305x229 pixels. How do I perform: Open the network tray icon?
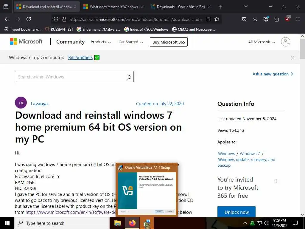259,223
